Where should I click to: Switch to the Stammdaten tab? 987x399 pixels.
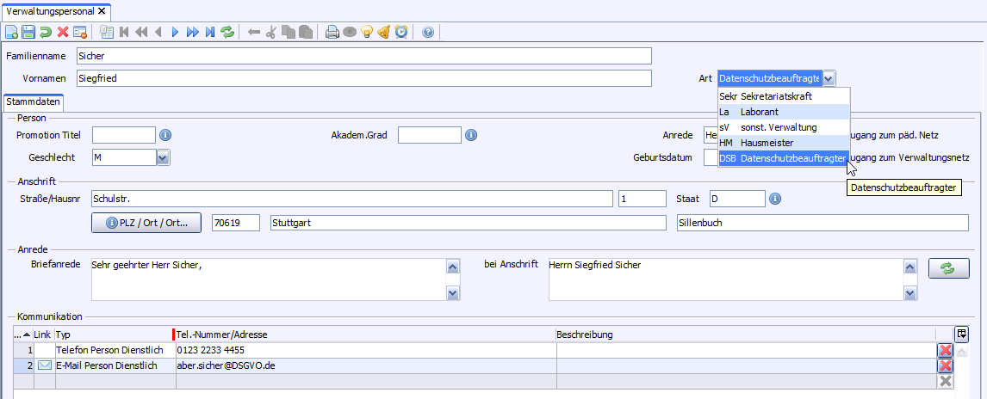(x=33, y=101)
